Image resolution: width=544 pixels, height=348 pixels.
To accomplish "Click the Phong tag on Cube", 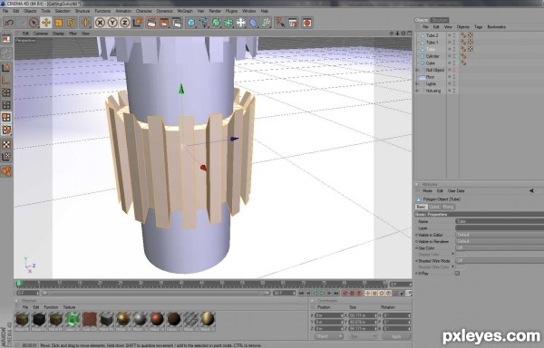I will point(463,63).
